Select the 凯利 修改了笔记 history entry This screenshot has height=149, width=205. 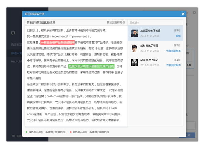[155, 48]
